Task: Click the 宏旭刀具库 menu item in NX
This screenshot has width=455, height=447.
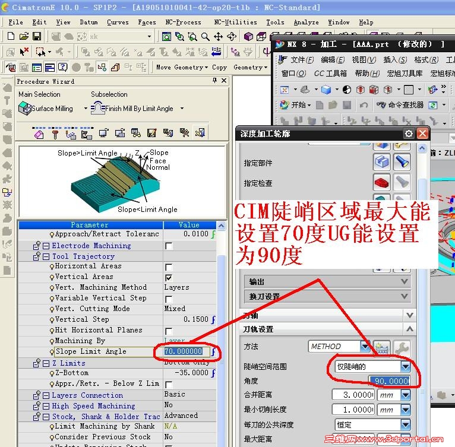Action: (x=405, y=74)
